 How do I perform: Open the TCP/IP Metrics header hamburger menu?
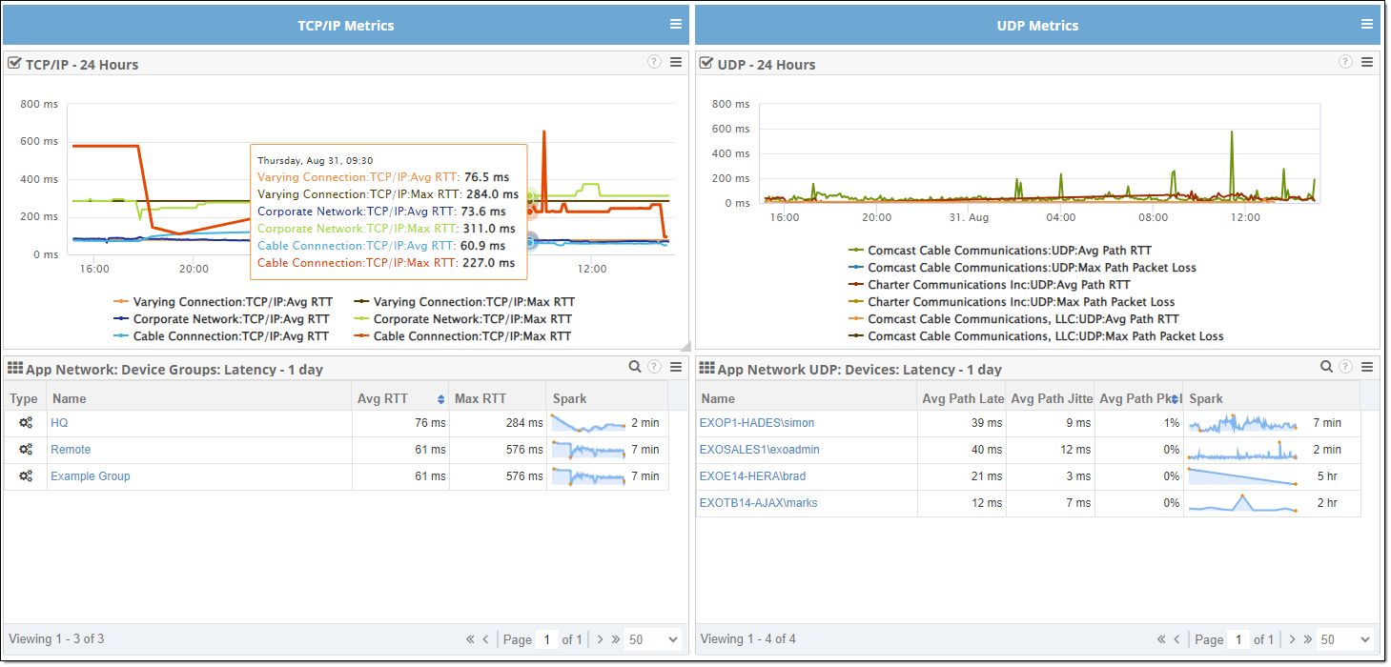675,25
